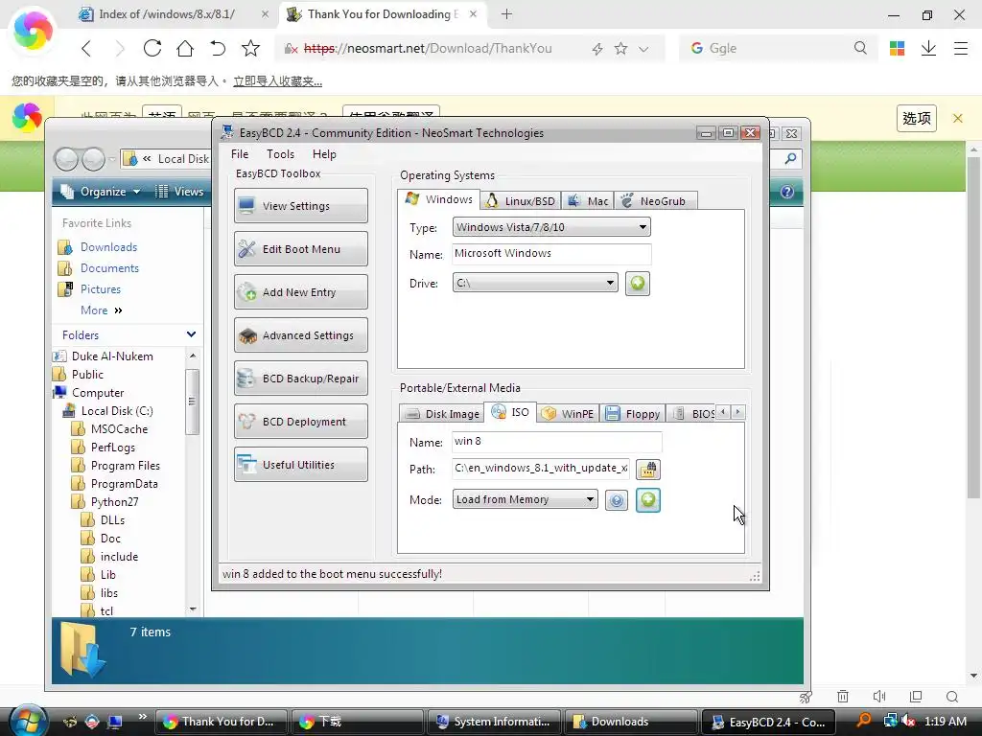The height and width of the screenshot is (736, 982).
Task: Open Downloads favorite link in Explorer
Action: point(108,247)
